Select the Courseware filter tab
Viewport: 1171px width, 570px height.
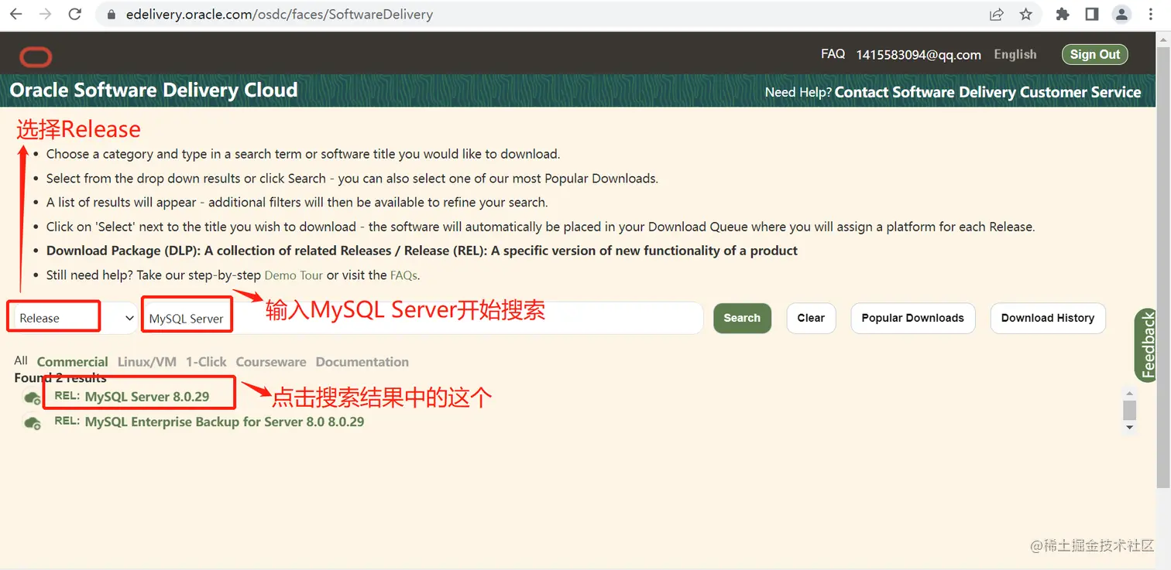(271, 362)
